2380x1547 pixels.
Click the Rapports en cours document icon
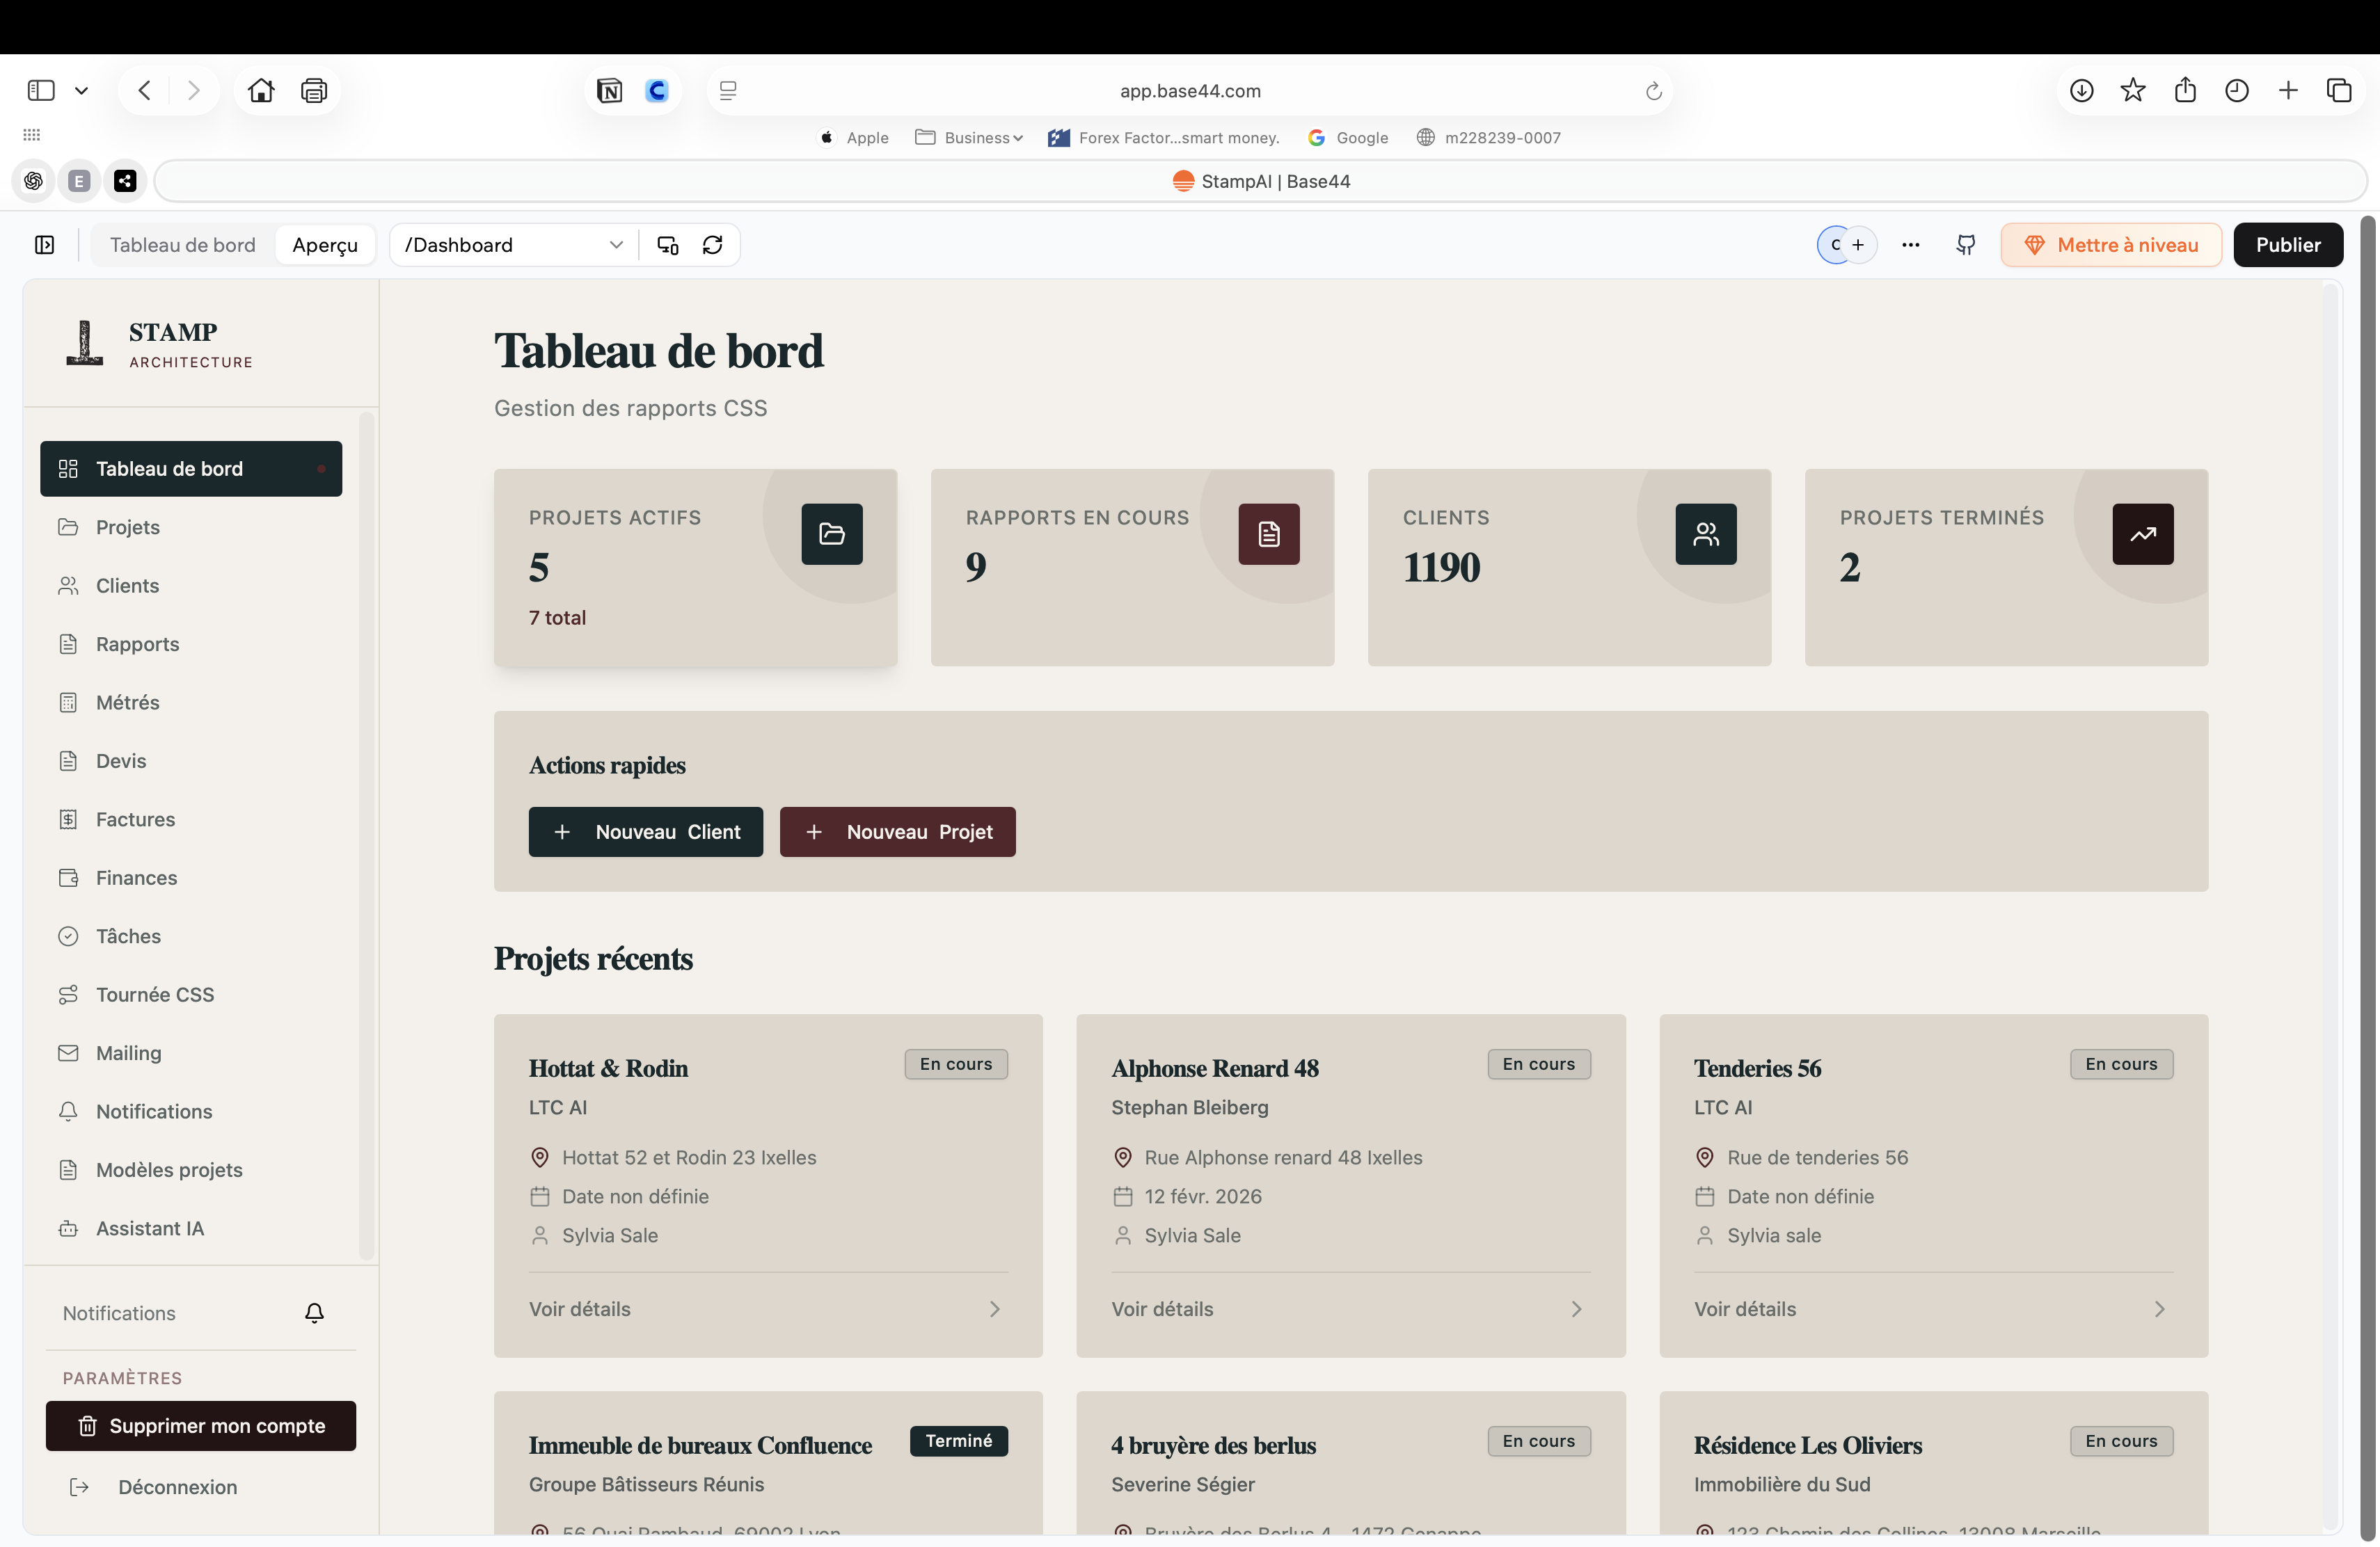click(1269, 534)
